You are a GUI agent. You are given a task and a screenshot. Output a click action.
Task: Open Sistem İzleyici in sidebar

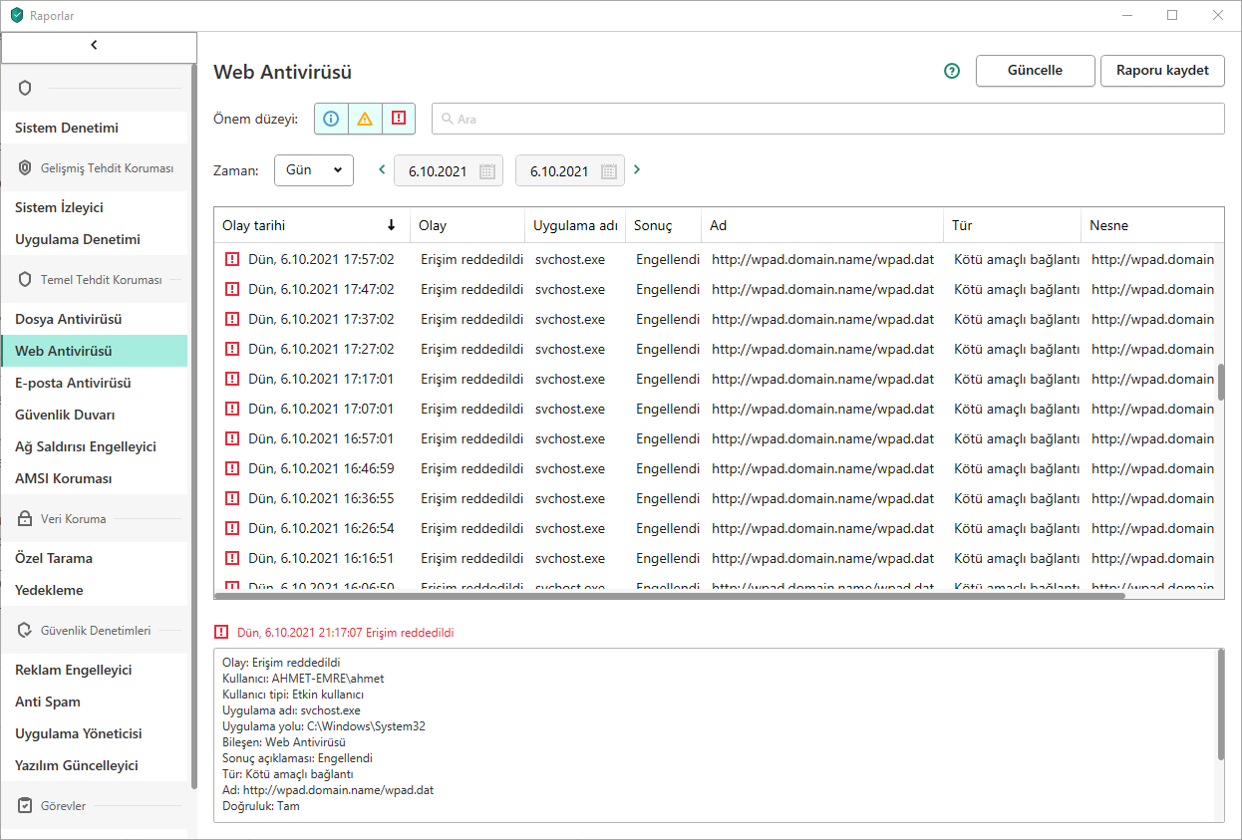pos(94,207)
